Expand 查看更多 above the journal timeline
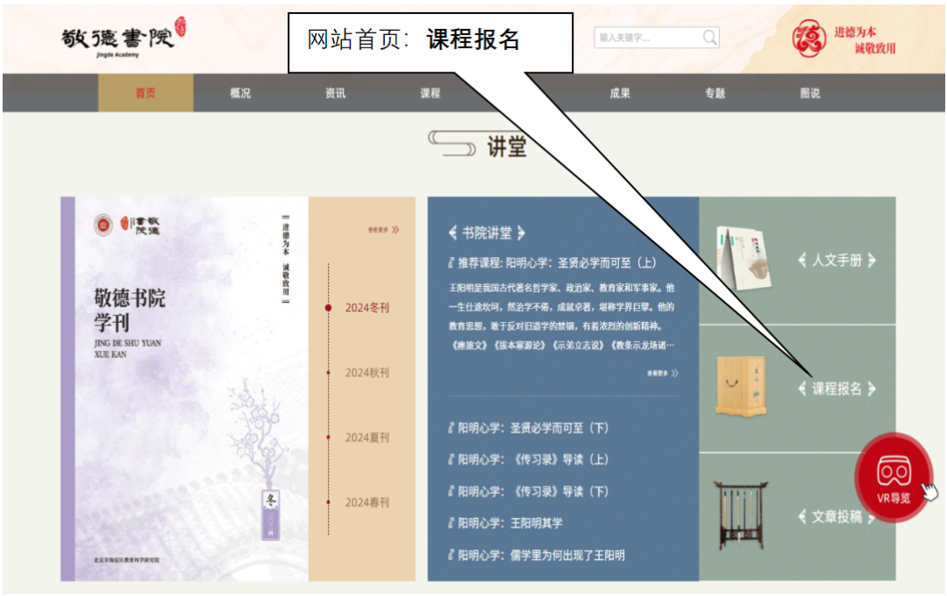 point(383,231)
